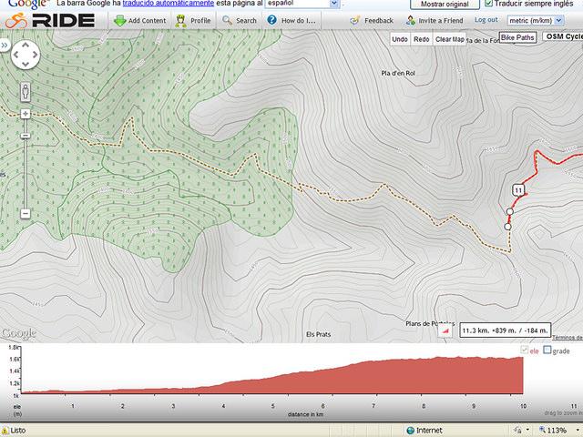
Task: Click the Invite a Friend person icon
Action: point(411,20)
